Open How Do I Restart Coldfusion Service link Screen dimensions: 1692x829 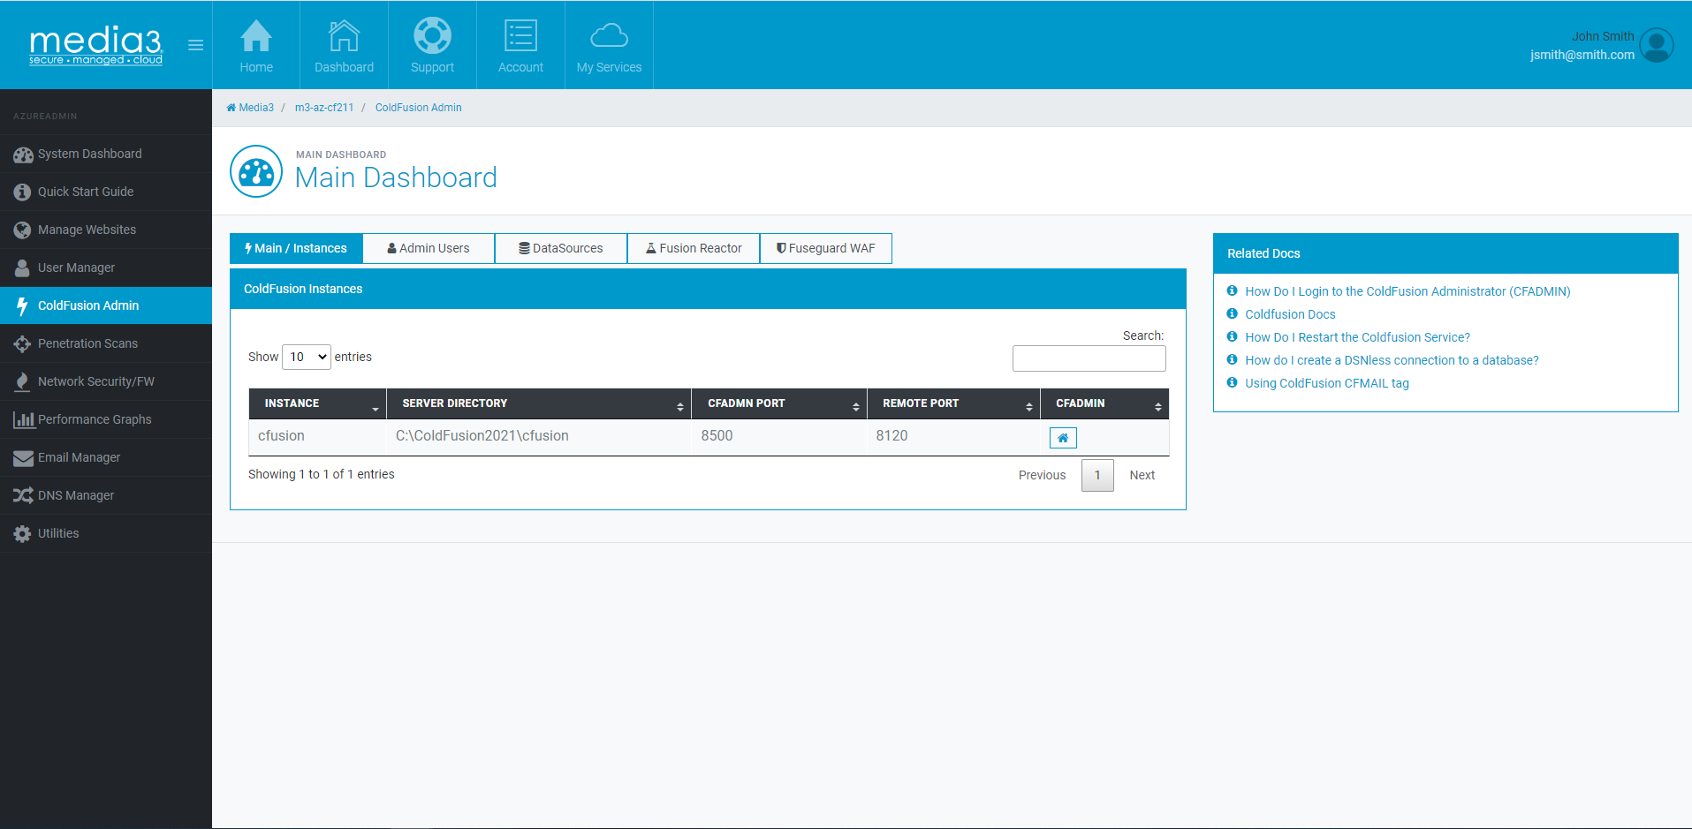coord(1357,337)
